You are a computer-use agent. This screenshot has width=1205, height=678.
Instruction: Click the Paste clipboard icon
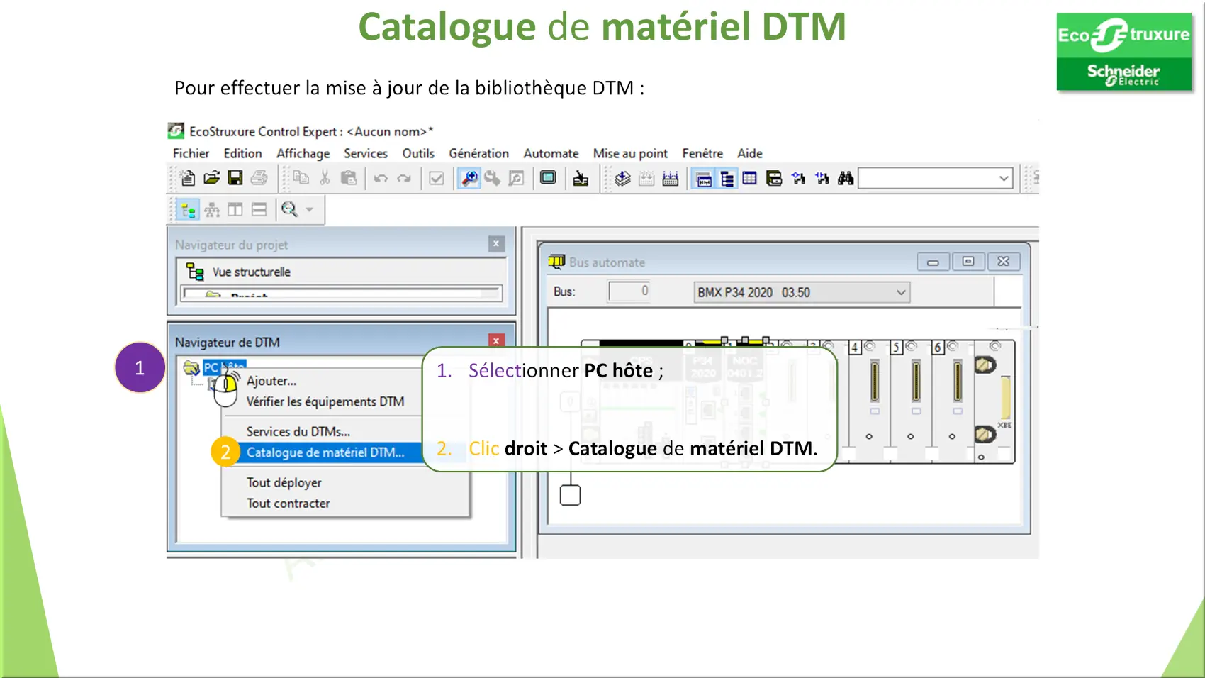pyautogui.click(x=349, y=178)
